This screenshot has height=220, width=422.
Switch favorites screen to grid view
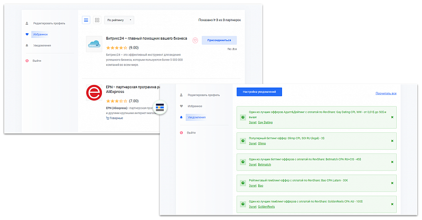coord(97,20)
